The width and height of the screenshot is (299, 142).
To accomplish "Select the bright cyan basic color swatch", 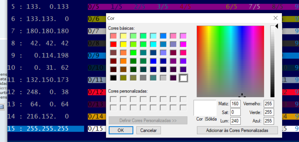I will pos(153,44).
